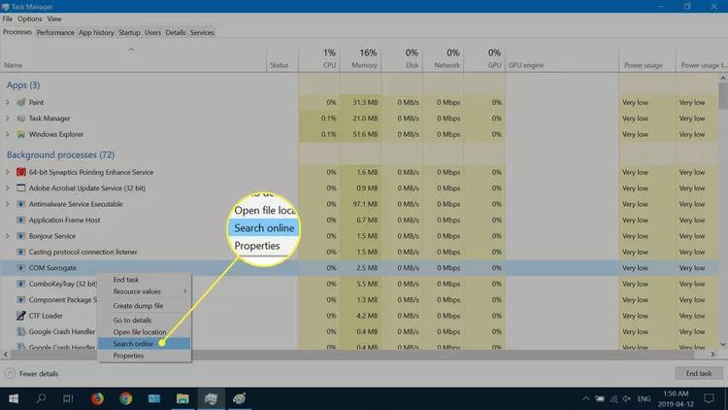Expand Antimalware Service Executable row

(8, 204)
